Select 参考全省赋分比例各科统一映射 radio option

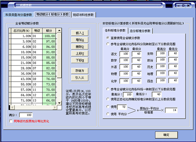108,89
